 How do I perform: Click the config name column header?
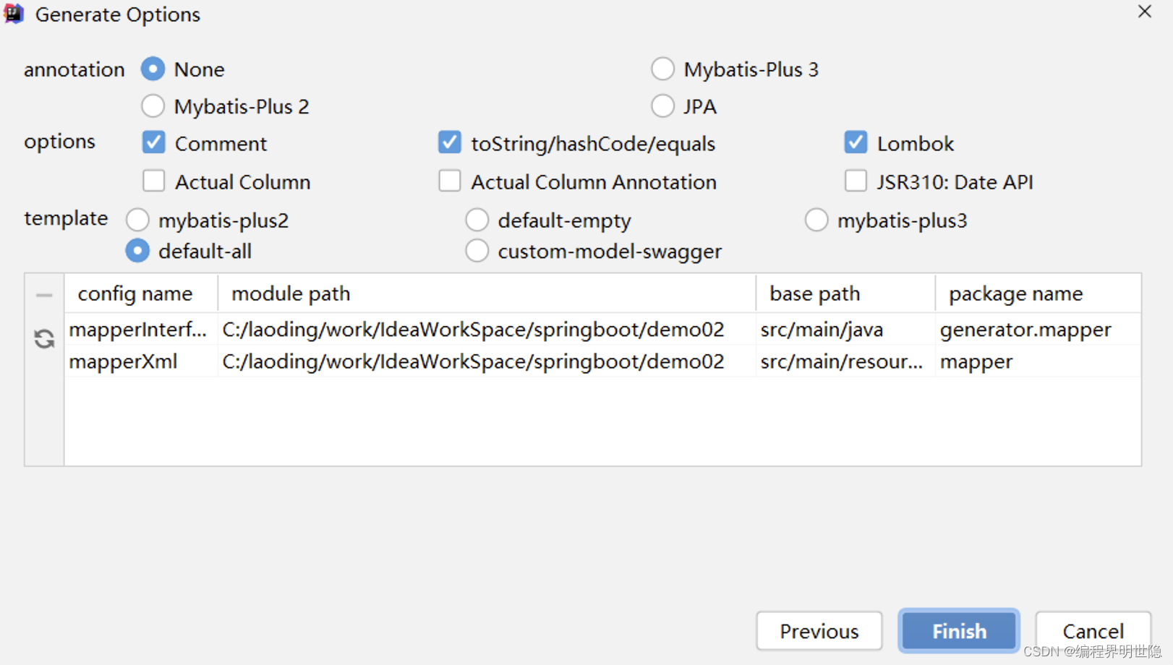pyautogui.click(x=141, y=293)
